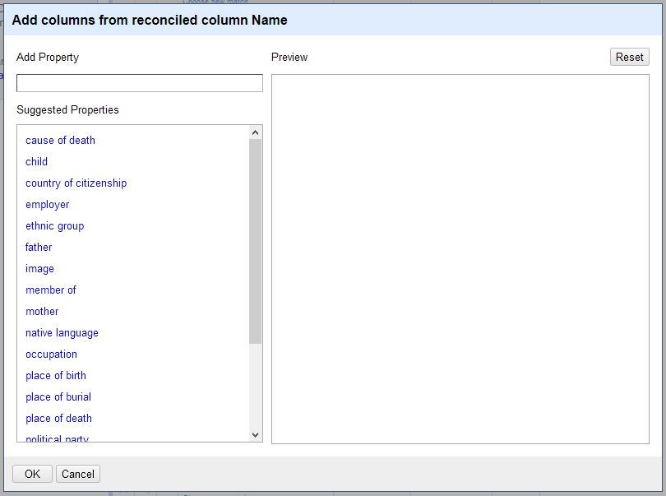Choose the 'member of' property

click(51, 290)
